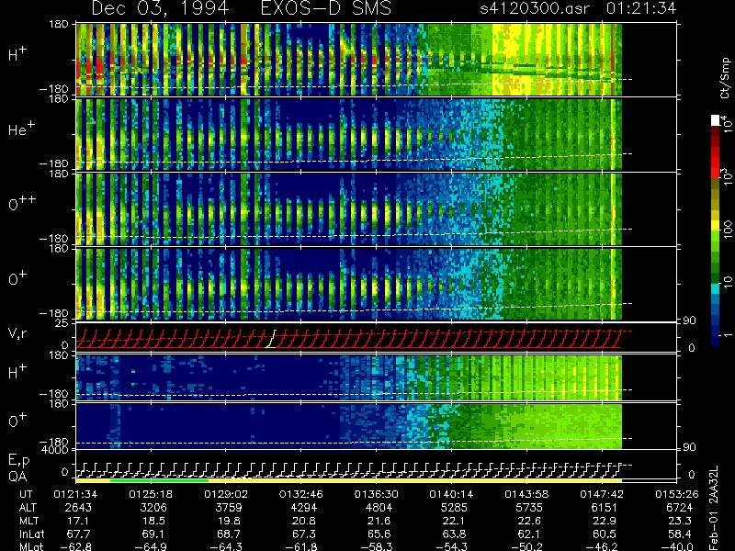
Task: Click UT value '0140:14'
Action: tap(451, 494)
